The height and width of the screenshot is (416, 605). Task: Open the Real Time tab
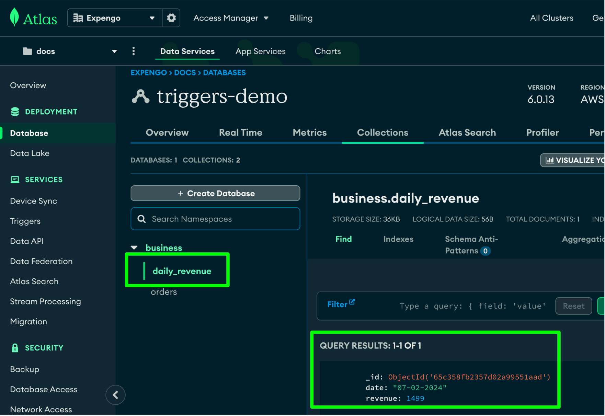point(241,133)
